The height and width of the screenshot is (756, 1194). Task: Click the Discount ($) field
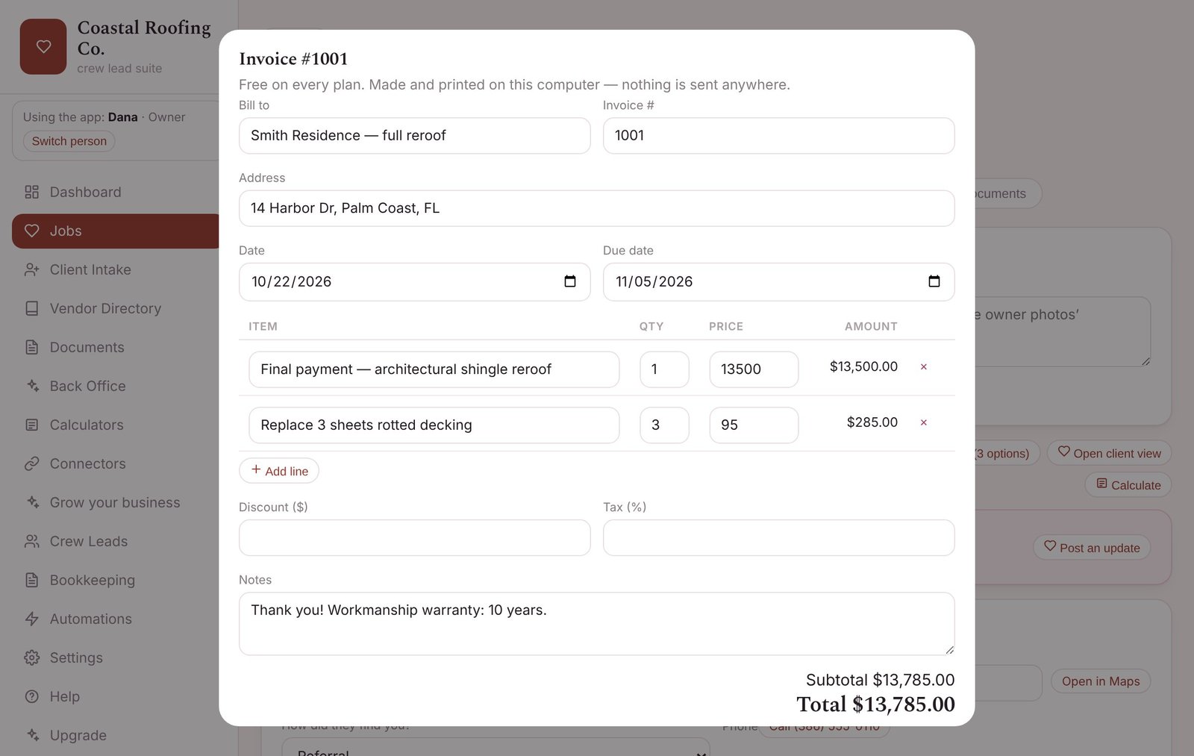point(415,538)
